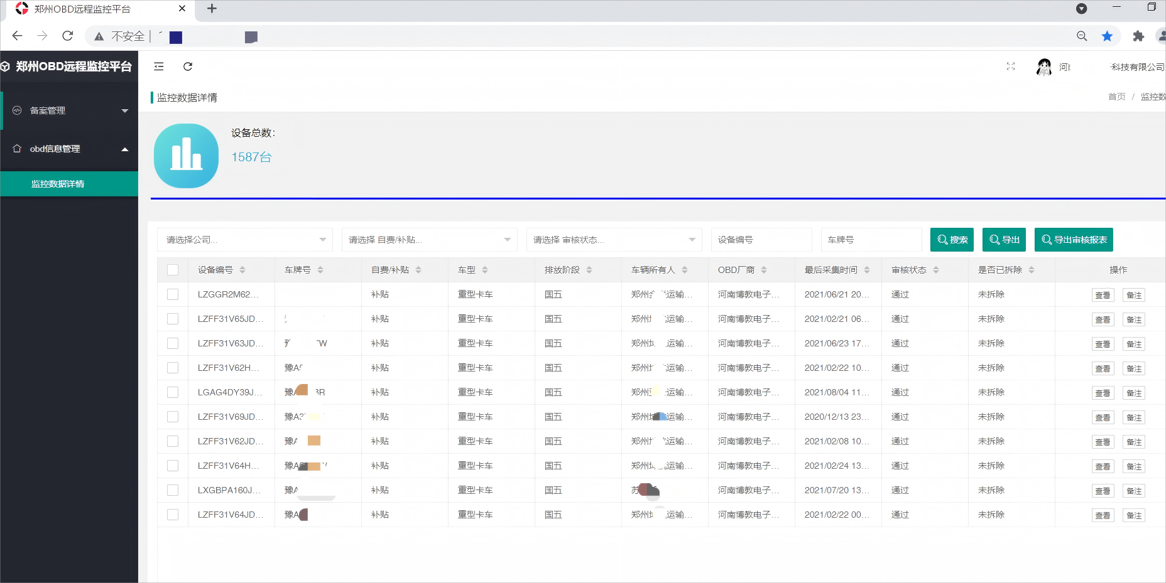Open the 请选择 审核状态 dropdown
The image size is (1166, 583).
(614, 240)
